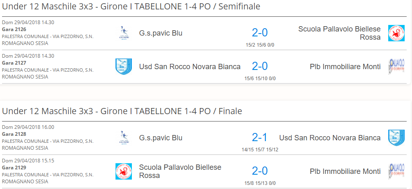The height and width of the screenshot is (189, 412).
Task: Open the 2-0 score of Gara 2129
Action: (x=260, y=171)
